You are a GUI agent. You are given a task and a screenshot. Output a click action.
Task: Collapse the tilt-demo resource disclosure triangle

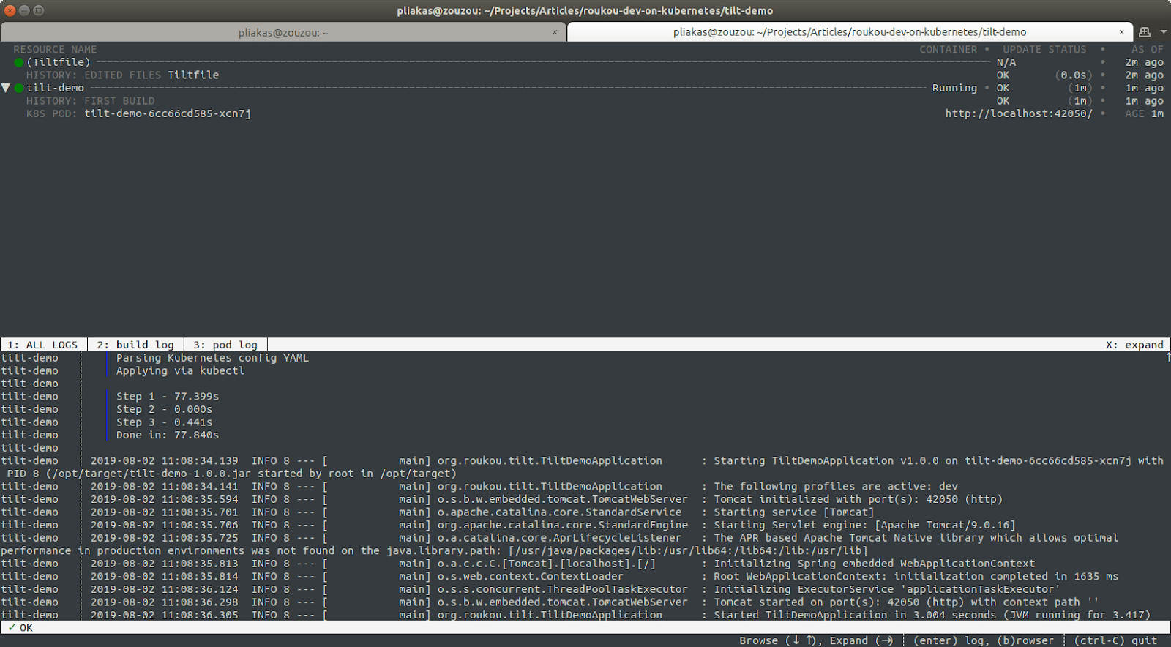tap(6, 88)
